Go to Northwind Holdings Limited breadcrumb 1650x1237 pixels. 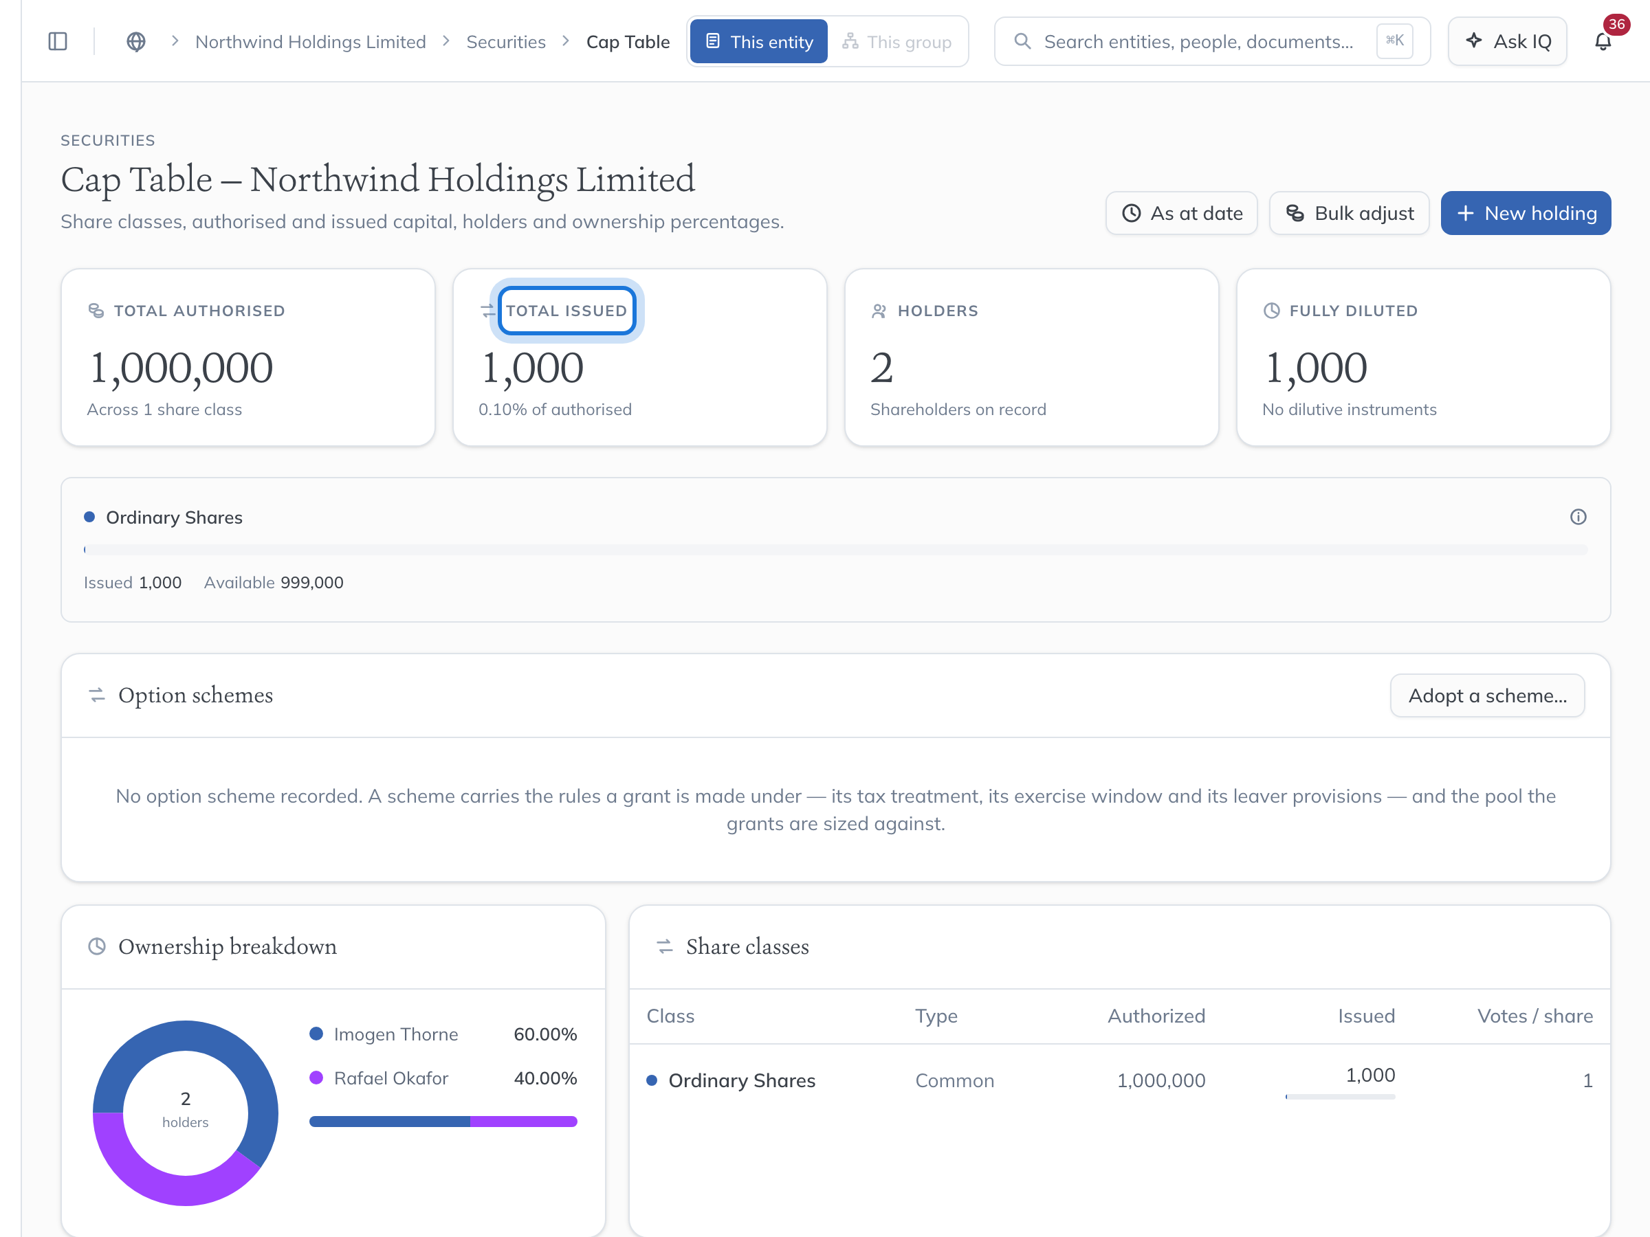tap(310, 42)
